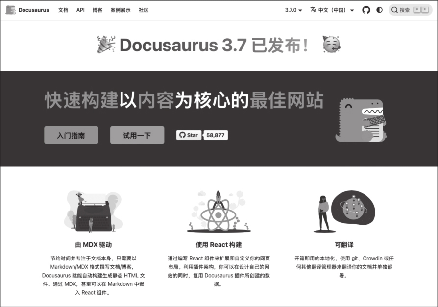Viewport: 438px width, 307px height.
Task: Click the Docusaurus dinosaur logo icon
Action: pos(10,10)
